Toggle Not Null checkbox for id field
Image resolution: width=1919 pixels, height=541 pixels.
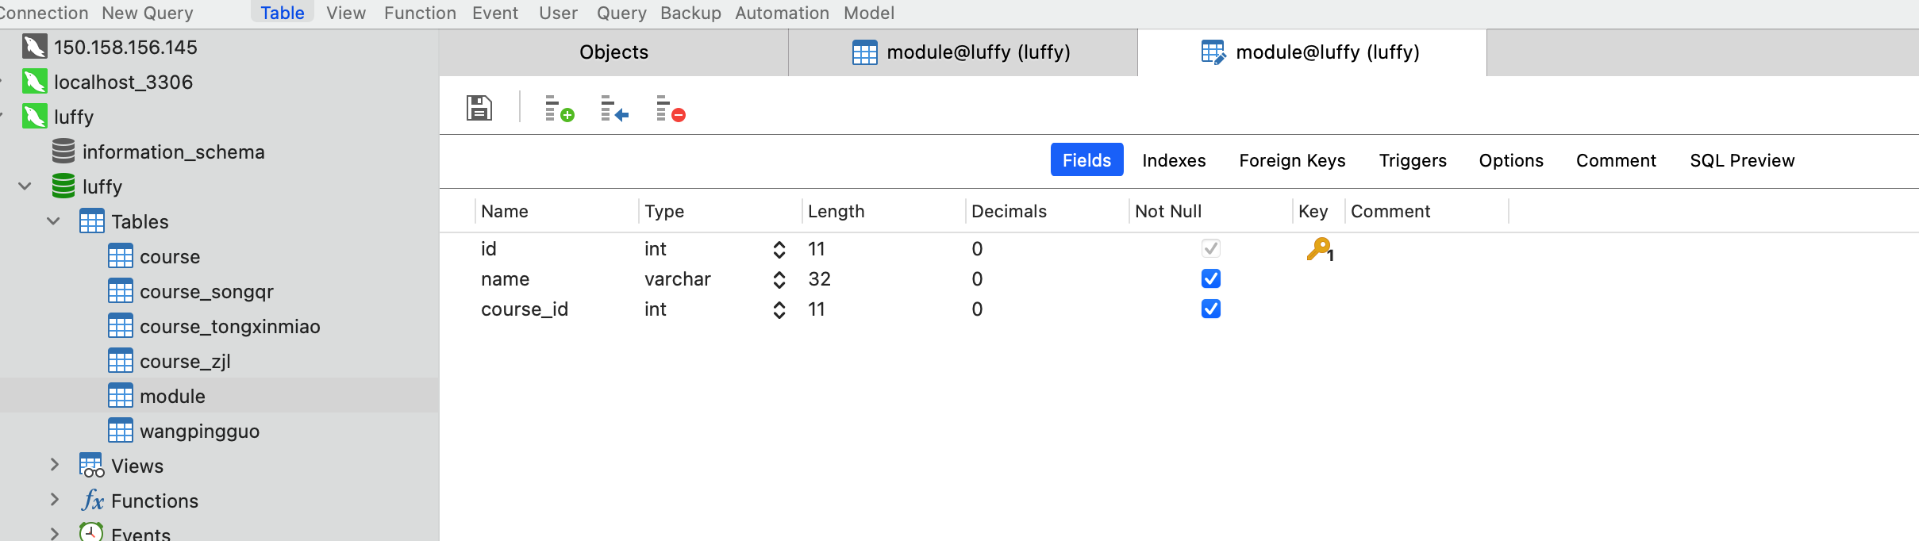point(1211,248)
